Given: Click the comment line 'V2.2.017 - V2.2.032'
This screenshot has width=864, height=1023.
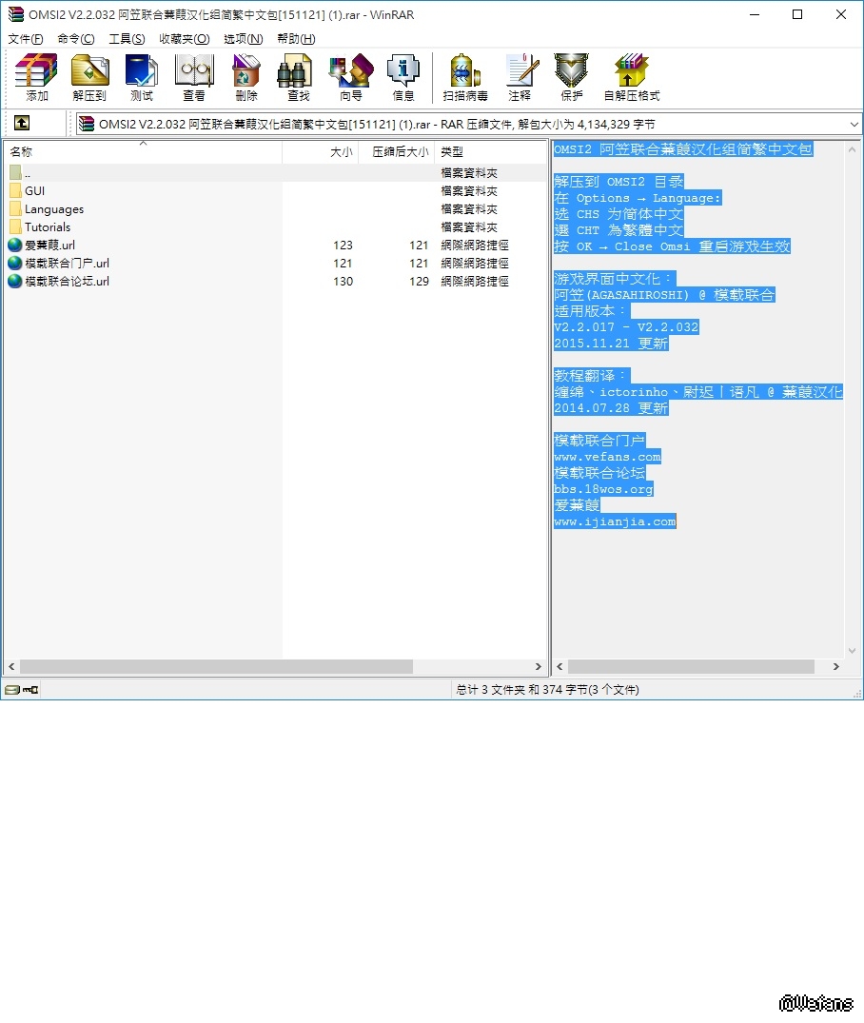Looking at the screenshot, I should 626,326.
